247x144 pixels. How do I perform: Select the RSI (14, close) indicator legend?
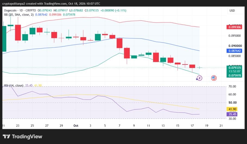click(x=14, y=85)
